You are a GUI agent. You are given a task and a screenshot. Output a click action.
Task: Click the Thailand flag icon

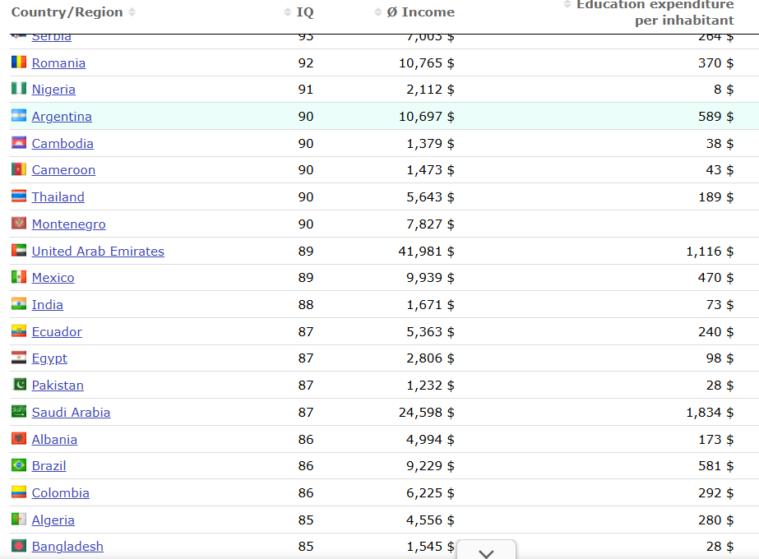click(x=19, y=196)
